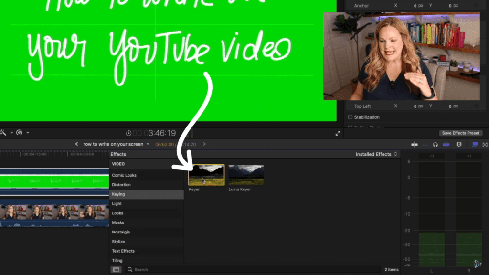This screenshot has width=489, height=275.
Task: Click the 00:04:30:00 mark on the timeline ruler
Action: [x=82, y=154]
